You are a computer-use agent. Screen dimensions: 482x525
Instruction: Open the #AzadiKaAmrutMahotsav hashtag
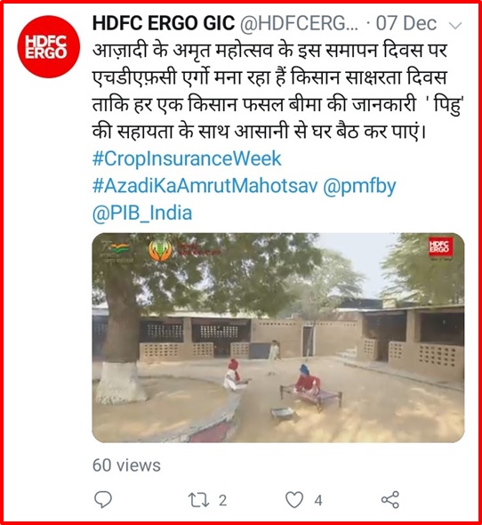tap(205, 186)
